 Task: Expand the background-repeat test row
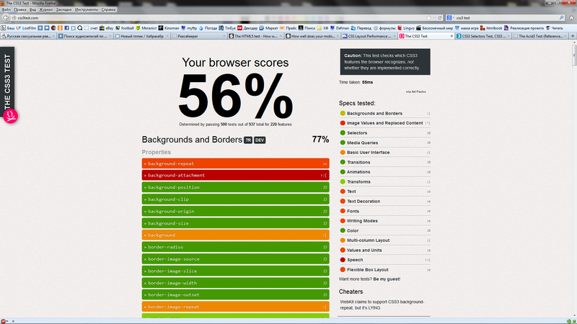click(236, 163)
